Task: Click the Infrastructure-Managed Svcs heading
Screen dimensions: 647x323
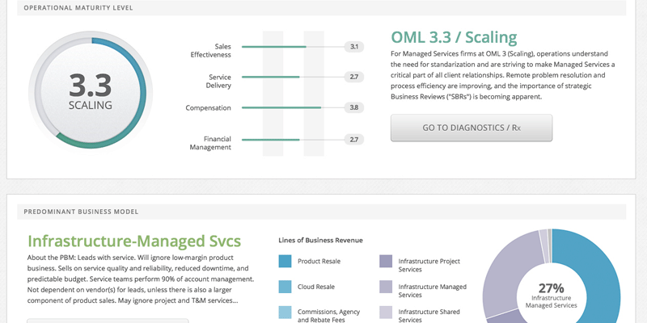Action: pyautogui.click(x=134, y=241)
